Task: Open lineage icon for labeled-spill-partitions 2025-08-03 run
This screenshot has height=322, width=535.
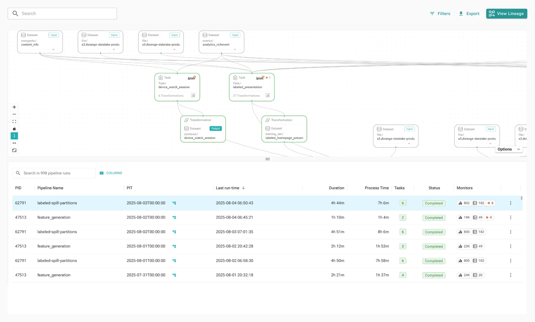Action: 174,203
